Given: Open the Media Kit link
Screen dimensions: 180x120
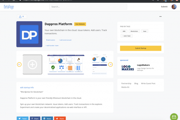Looking at the screenshot, I should tap(125, 87).
